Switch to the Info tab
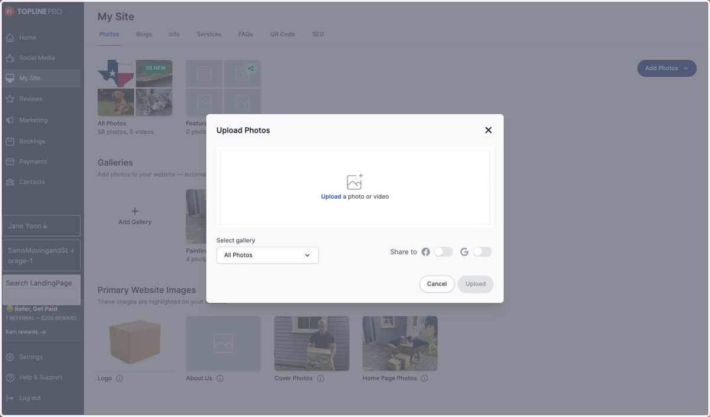Image resolution: width=710 pixels, height=417 pixels. pos(174,34)
